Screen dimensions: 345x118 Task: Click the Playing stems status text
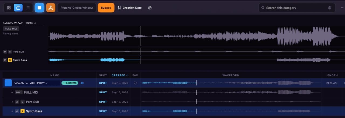point(11,34)
